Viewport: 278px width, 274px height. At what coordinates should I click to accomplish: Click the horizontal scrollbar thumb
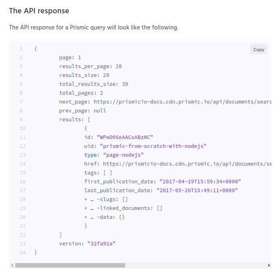[70, 265]
